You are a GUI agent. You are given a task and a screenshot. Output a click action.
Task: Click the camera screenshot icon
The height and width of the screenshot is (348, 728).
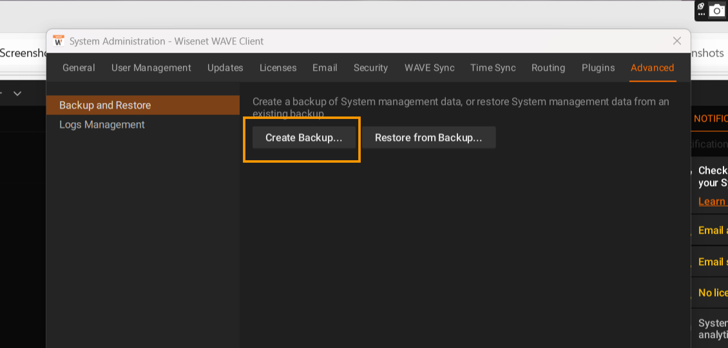click(x=716, y=11)
